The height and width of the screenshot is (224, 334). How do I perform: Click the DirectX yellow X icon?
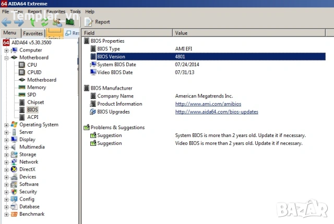pyautogui.click(x=14, y=169)
